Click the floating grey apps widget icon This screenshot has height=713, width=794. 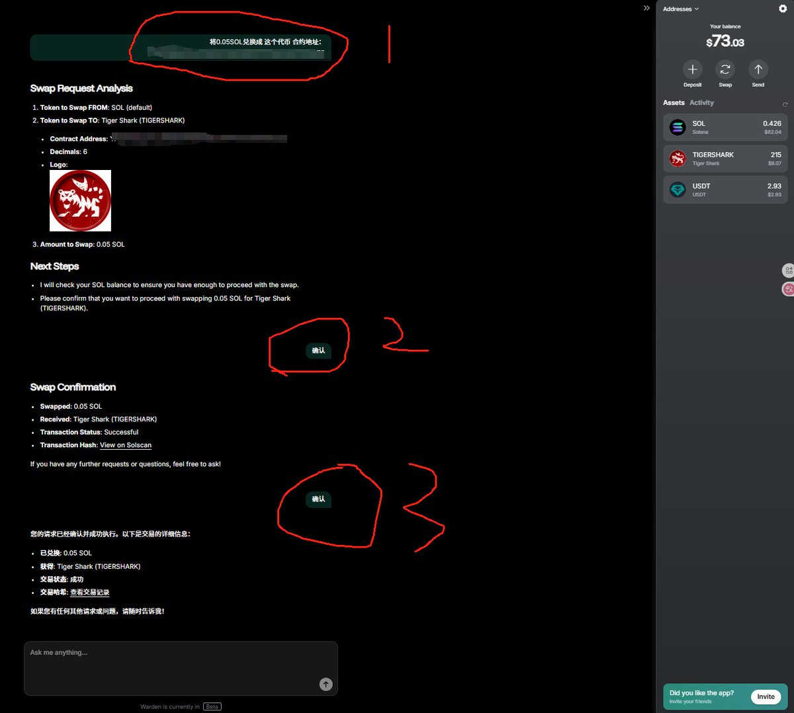pyautogui.click(x=788, y=270)
